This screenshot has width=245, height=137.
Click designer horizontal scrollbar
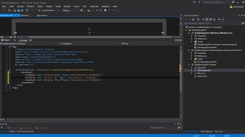100,37
